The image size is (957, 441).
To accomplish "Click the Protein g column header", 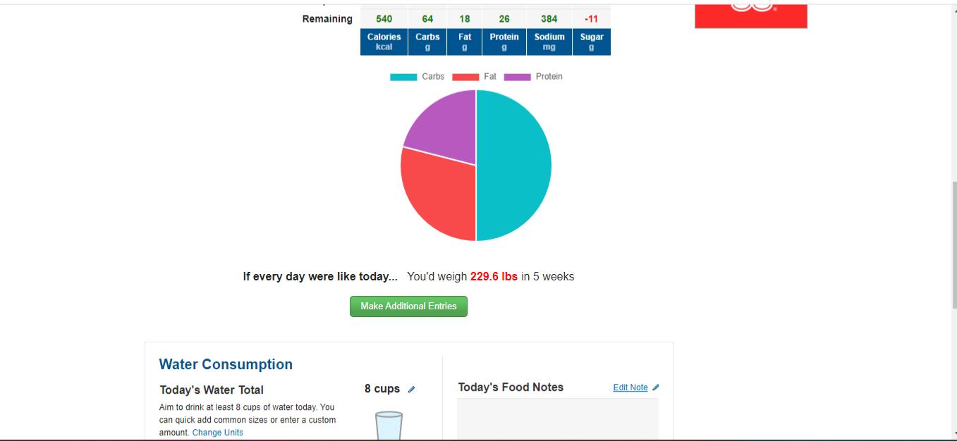I will pos(504,42).
